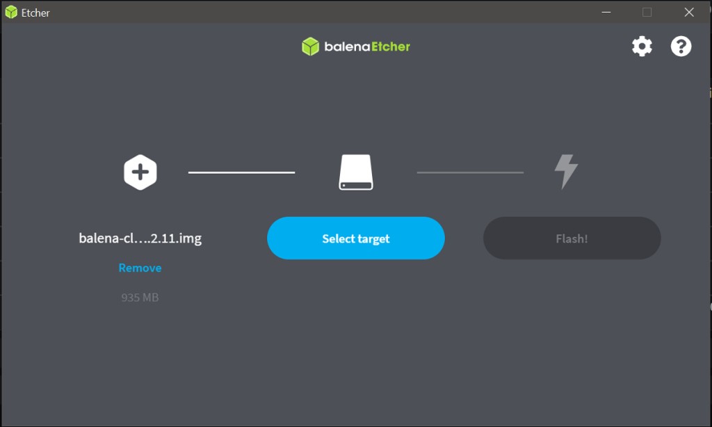Image resolution: width=712 pixels, height=427 pixels.
Task: Click the drive icon above Select target
Action: (x=356, y=172)
